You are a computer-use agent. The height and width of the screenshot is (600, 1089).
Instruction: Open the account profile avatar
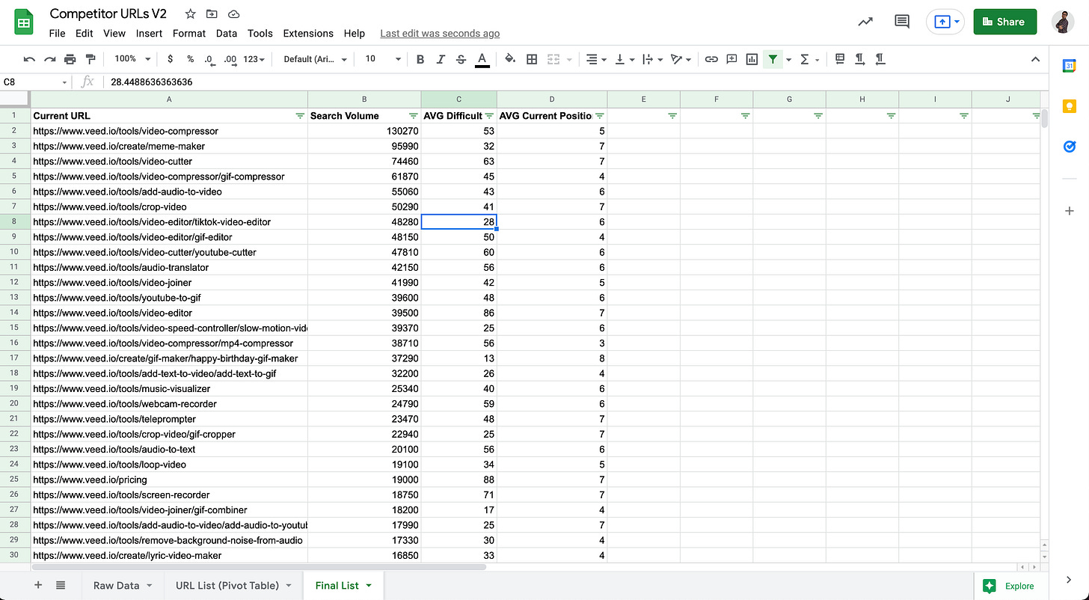1062,22
